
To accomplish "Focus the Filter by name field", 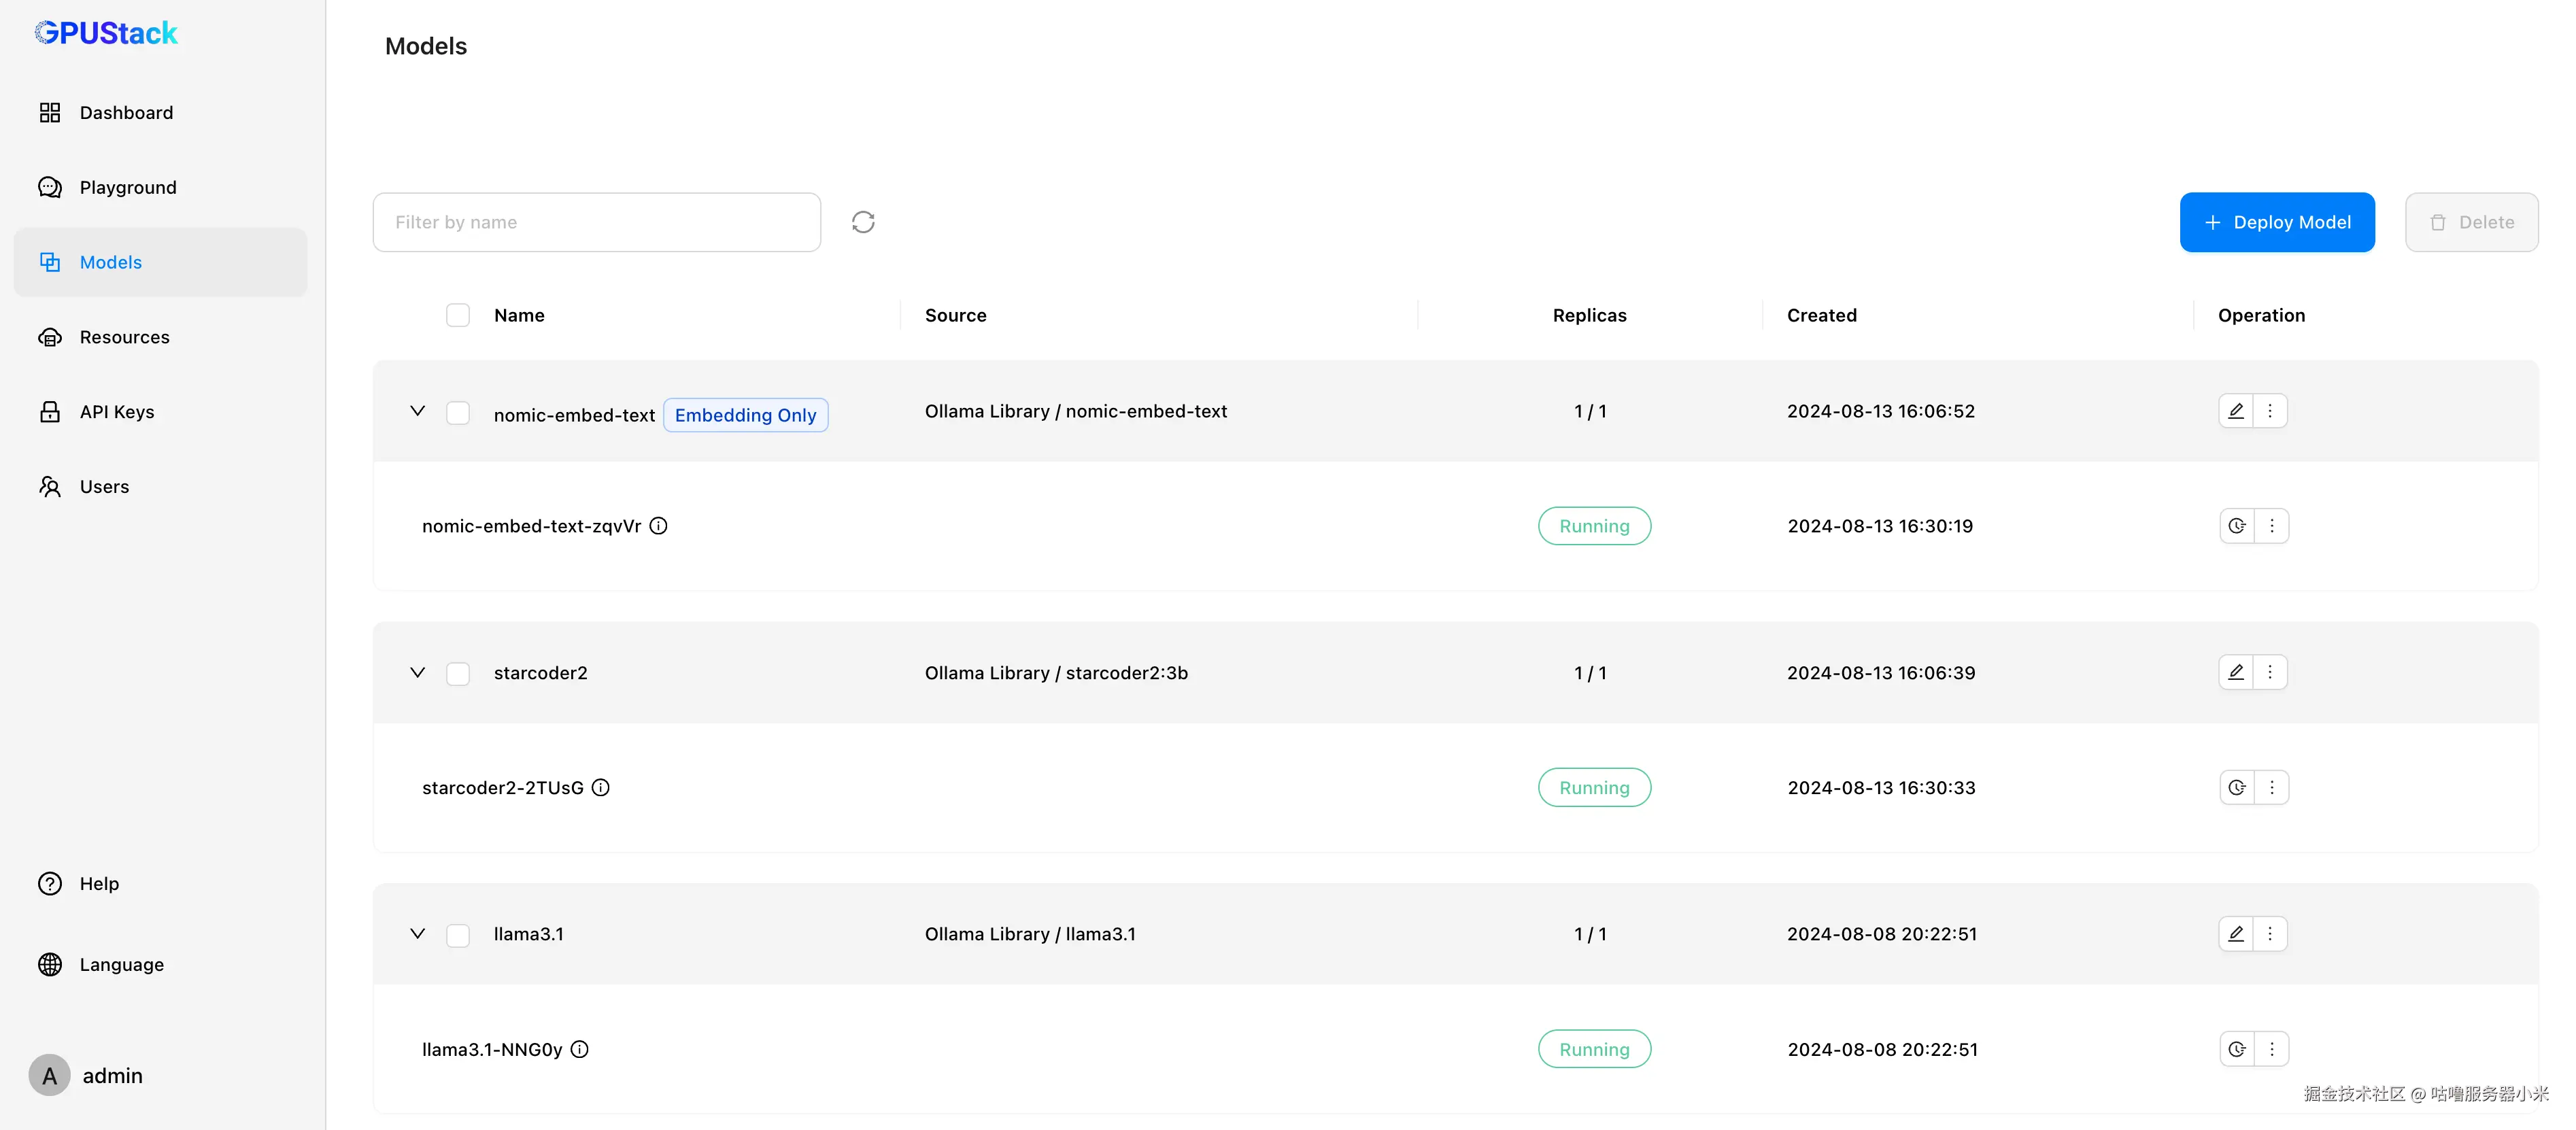I will tap(597, 222).
